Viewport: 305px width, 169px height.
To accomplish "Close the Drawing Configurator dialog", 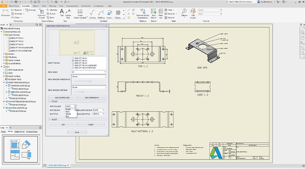I will click(x=106, y=26).
